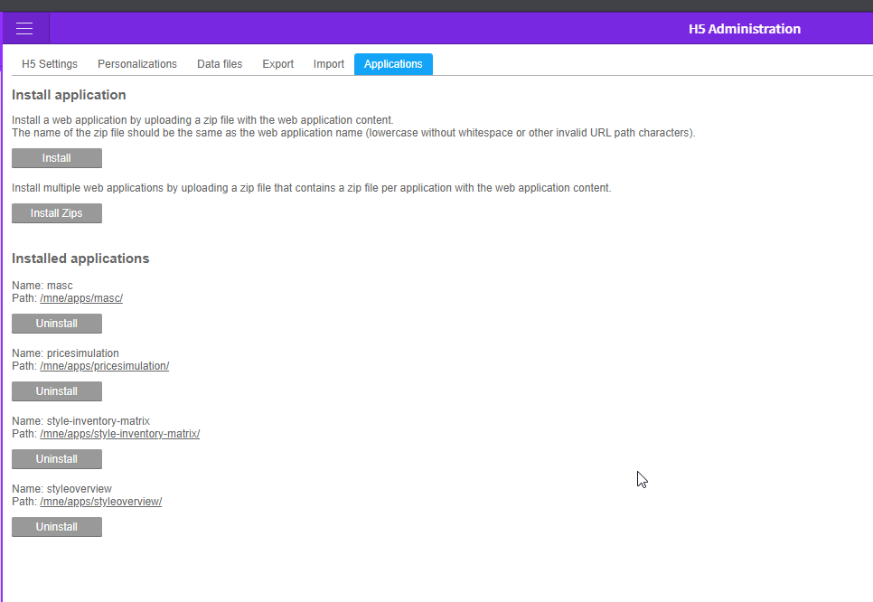Open the Personalizations tab
This screenshot has width=873, height=602.
click(137, 64)
